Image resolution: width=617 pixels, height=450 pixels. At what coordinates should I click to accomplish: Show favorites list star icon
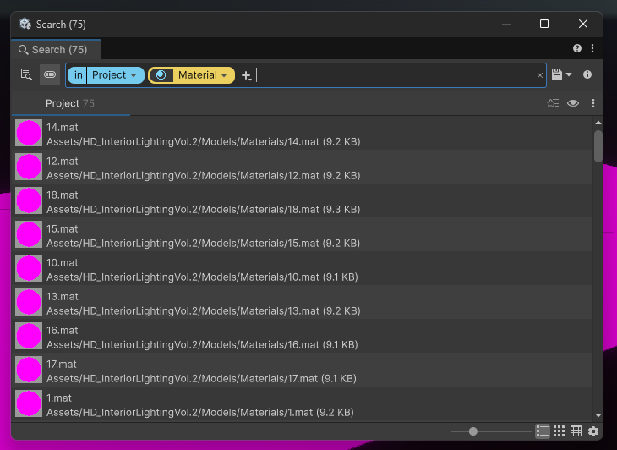click(x=553, y=103)
